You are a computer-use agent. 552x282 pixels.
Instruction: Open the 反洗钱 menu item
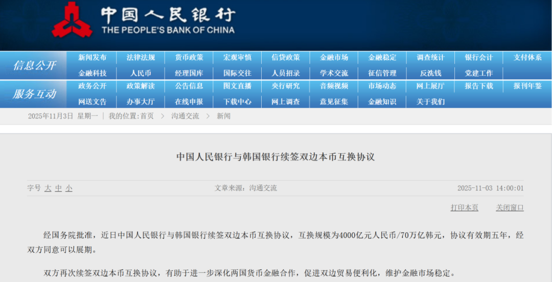click(430, 73)
